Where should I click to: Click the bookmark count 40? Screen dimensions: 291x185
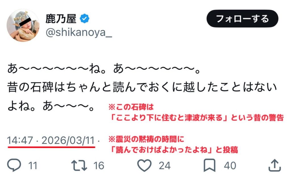(x=230, y=166)
